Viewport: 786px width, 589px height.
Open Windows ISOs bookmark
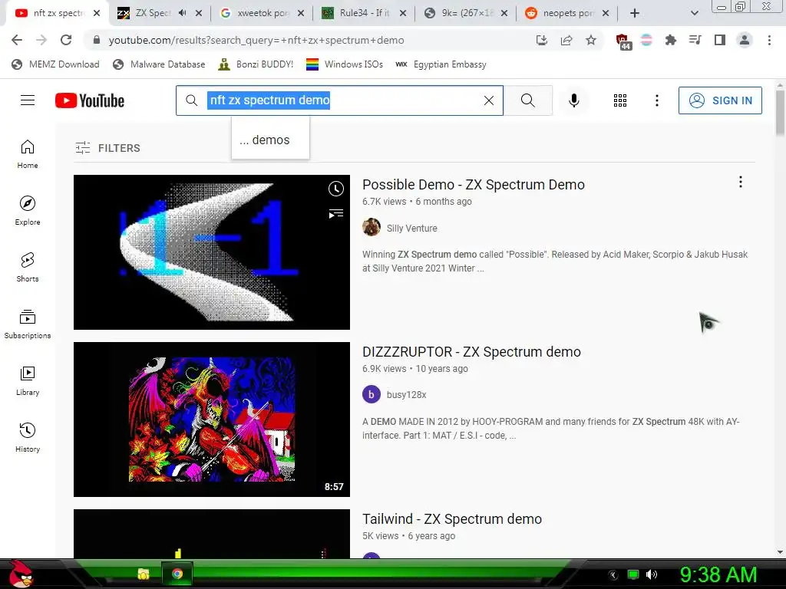[x=345, y=64]
